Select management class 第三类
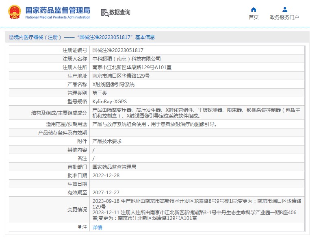Image resolution: width=310 pixels, height=239 pixels. [x=100, y=93]
